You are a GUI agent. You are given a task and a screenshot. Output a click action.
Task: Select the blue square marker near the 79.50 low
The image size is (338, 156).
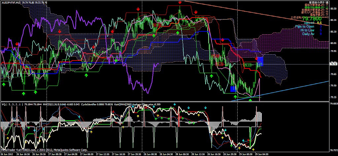[233, 89]
